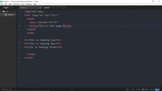Click 'charset="utf-8"' in the meta tag

[x=47, y=22]
